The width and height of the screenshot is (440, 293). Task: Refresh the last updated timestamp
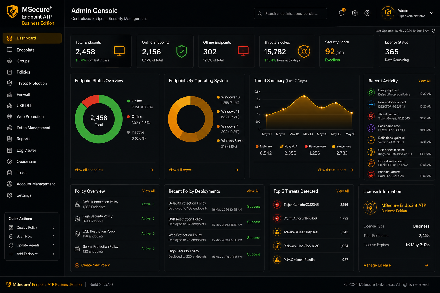coord(433,31)
